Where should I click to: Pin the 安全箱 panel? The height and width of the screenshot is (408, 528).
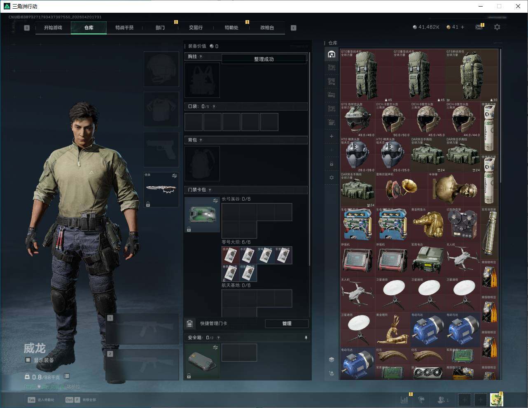(x=306, y=338)
